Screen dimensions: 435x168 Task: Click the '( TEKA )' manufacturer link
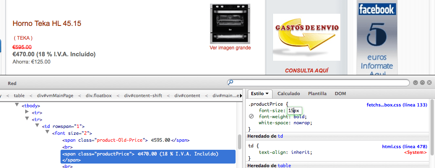point(23,38)
